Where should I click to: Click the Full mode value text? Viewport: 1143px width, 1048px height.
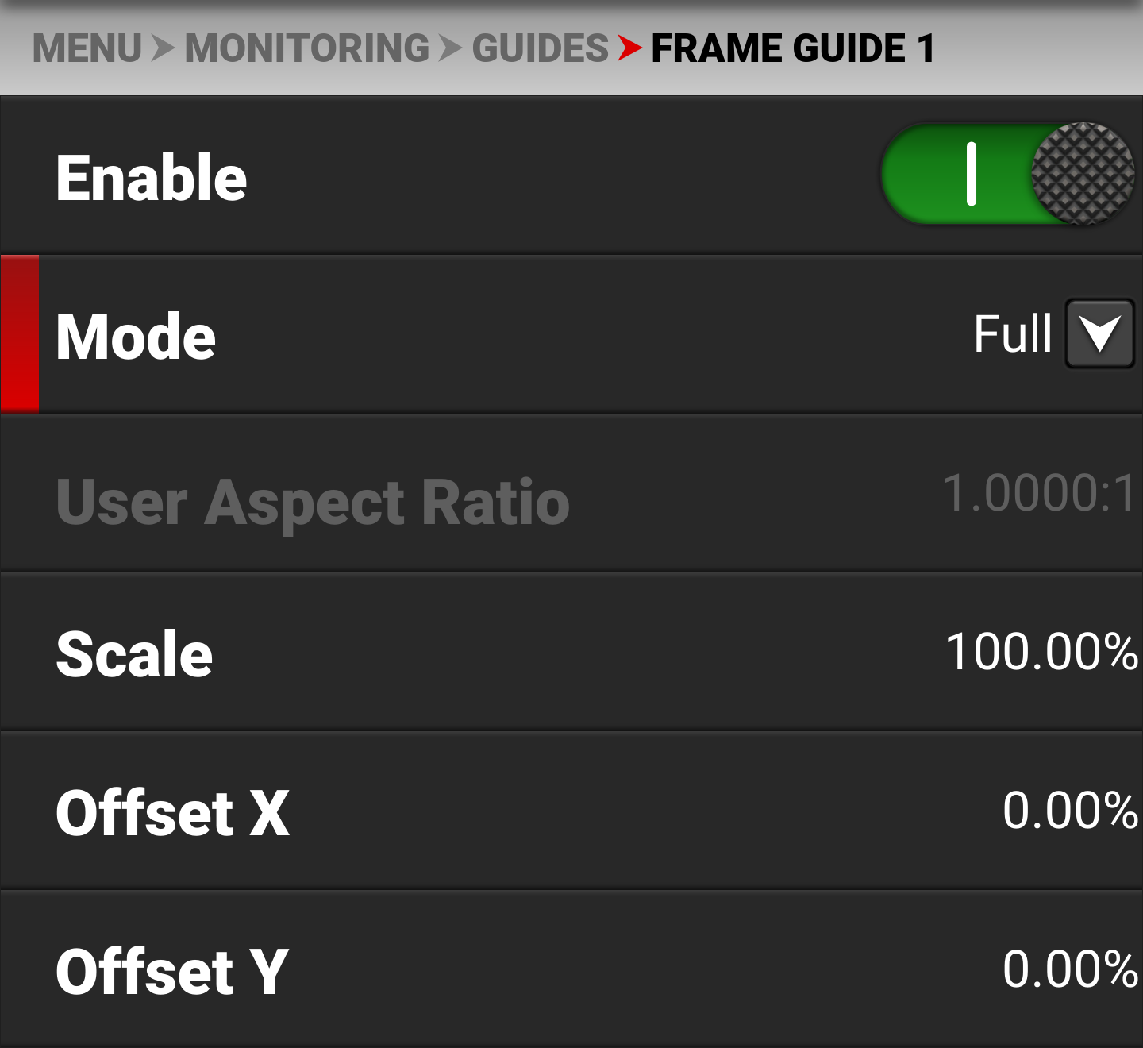[1012, 333]
